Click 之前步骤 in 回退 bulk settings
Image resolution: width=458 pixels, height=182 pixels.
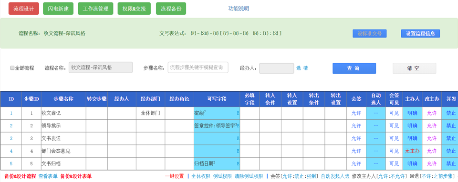(443, 176)
